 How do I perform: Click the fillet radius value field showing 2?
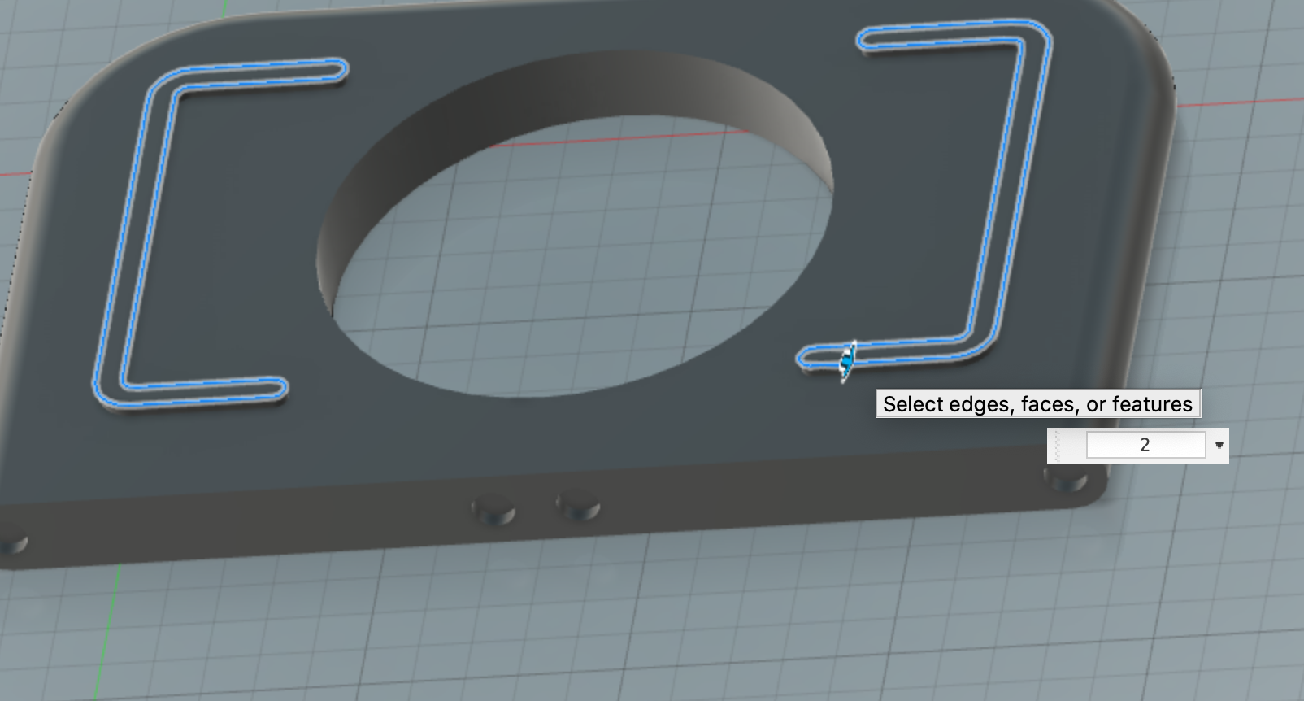(1145, 445)
